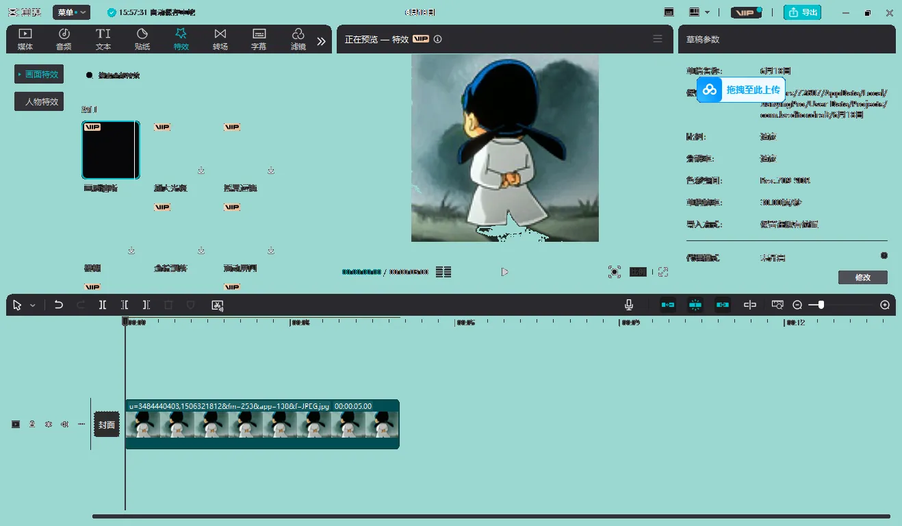Click the zoom out timeline minus icon
The width and height of the screenshot is (902, 526).
click(797, 305)
